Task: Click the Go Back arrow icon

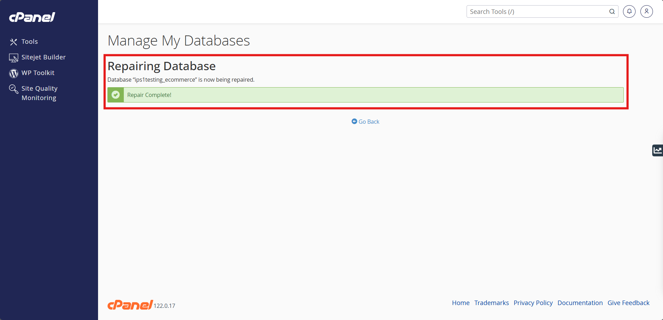Action: click(x=354, y=121)
